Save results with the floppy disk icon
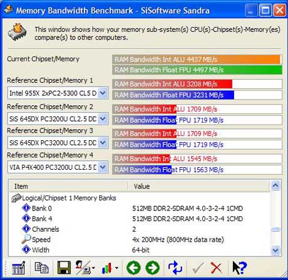The image size is (288, 280). click(64, 267)
